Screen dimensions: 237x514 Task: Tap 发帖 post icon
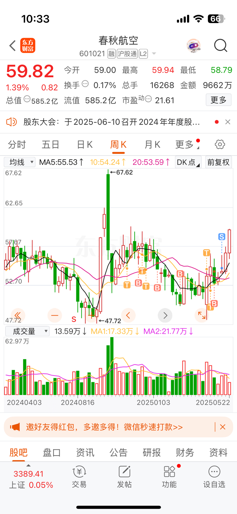(x=124, y=477)
